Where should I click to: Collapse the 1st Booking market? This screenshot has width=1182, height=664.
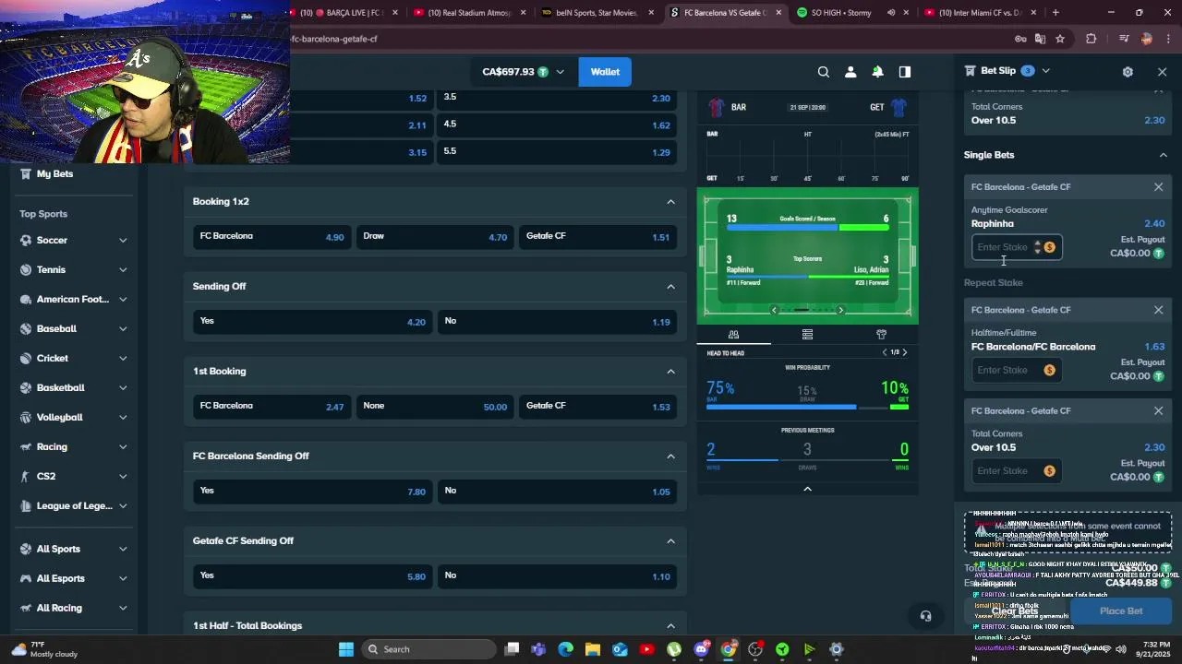pos(670,372)
